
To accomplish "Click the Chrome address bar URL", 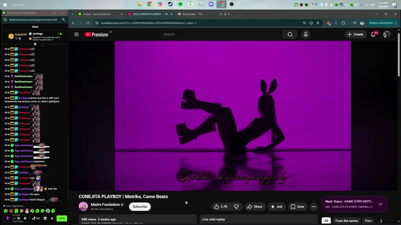I will pos(148,23).
